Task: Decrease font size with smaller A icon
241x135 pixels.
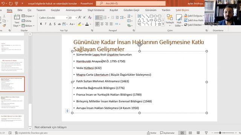Action: pyautogui.click(x=84, y=18)
